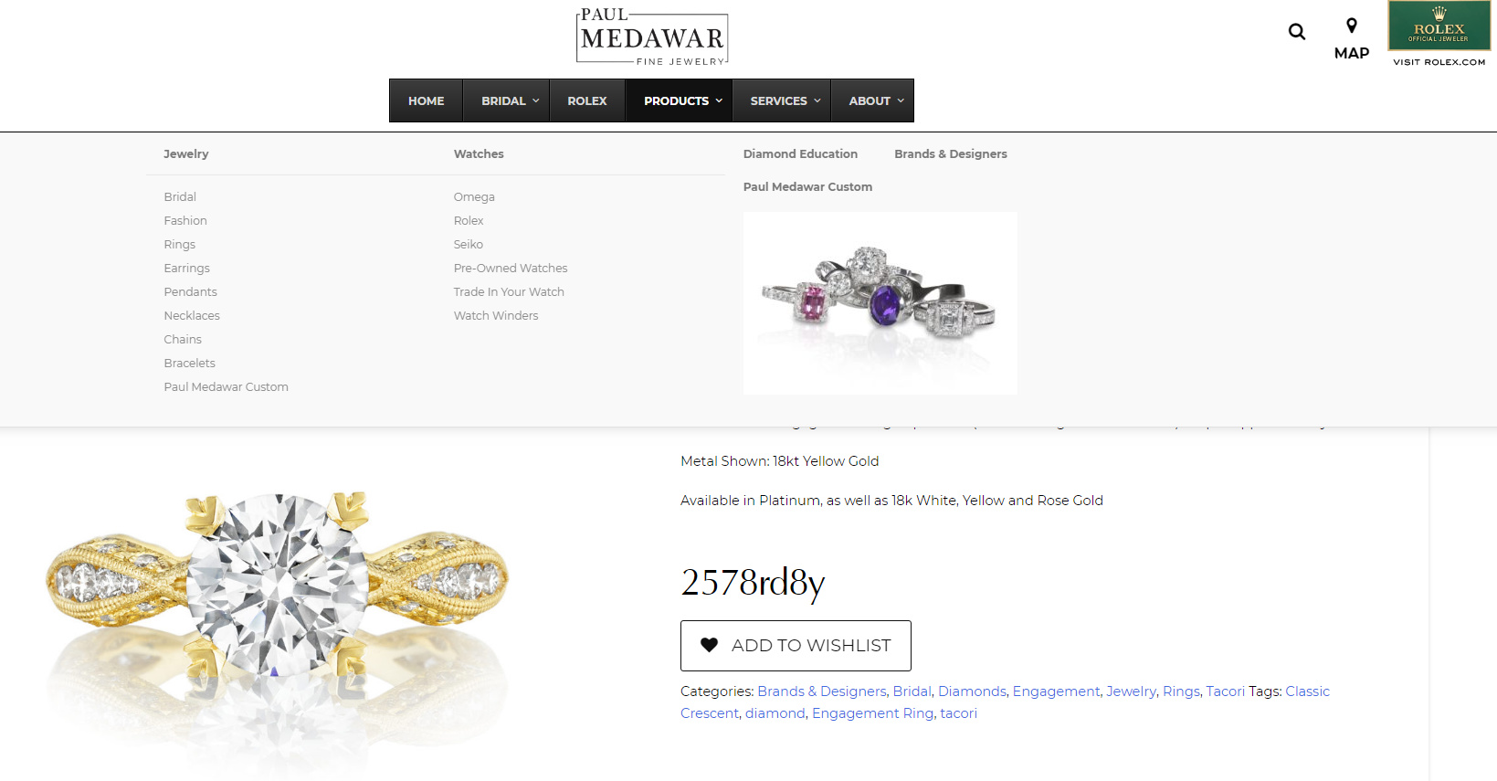Click the Rolex official jeweler badge
Viewport: 1497px width, 781px height.
coord(1439,26)
